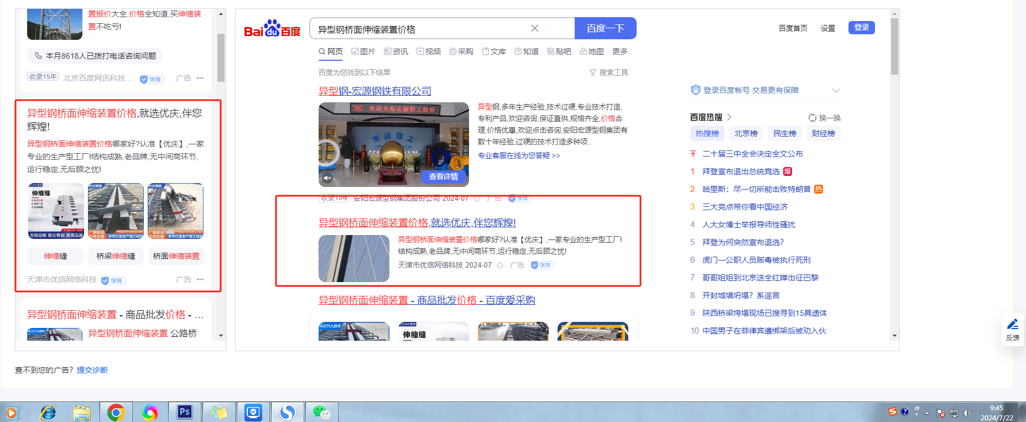Switch to the 采购 tab
This screenshot has height=422, width=1026.
click(x=461, y=51)
